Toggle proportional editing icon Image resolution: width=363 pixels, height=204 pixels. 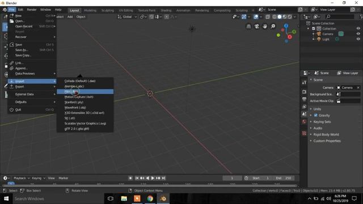point(166,17)
